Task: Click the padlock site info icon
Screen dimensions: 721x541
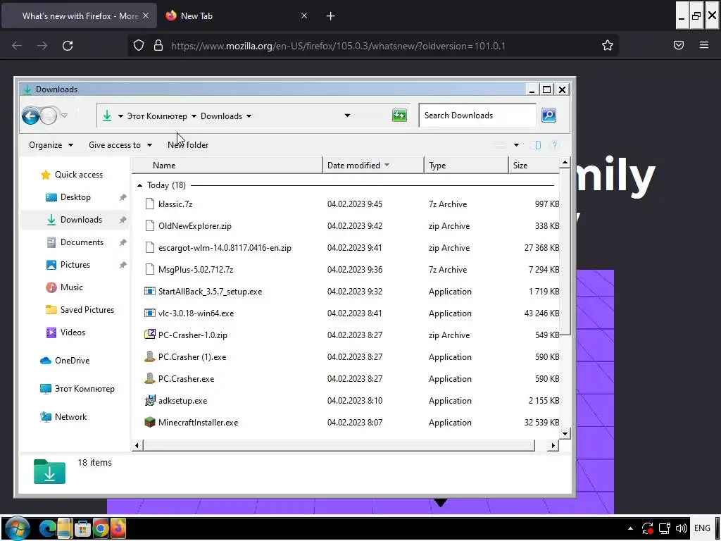Action: click(158, 45)
